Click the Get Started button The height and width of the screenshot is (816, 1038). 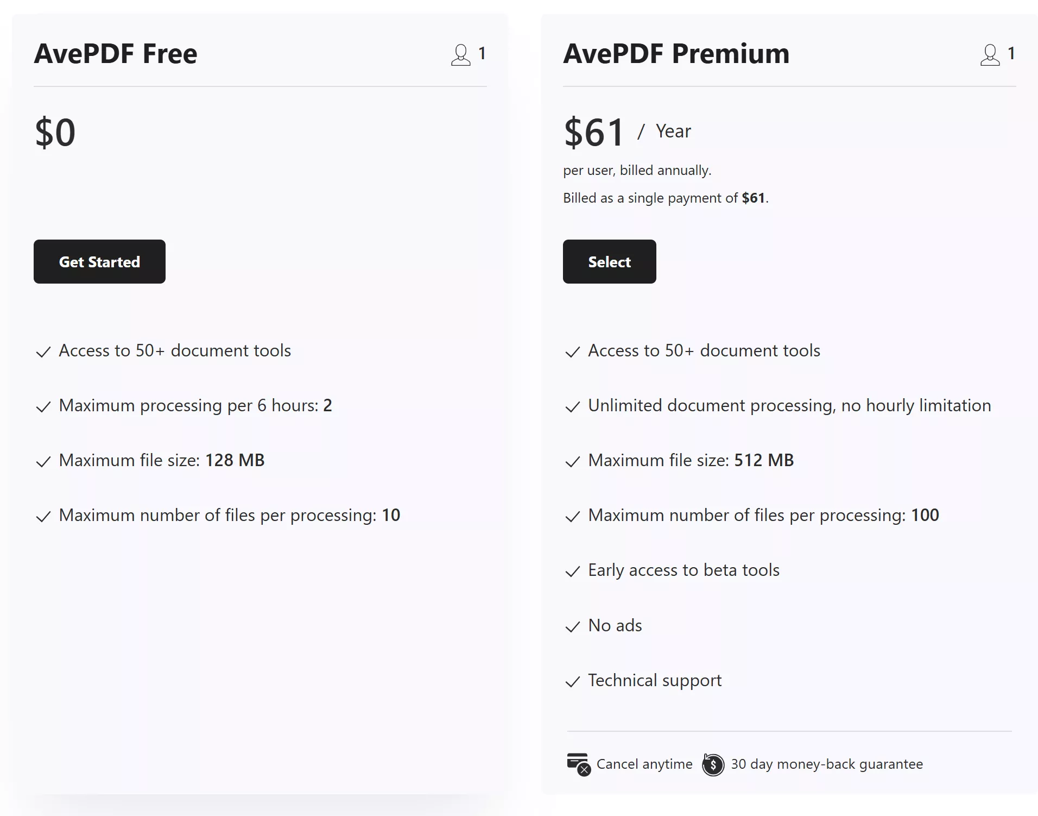99,261
